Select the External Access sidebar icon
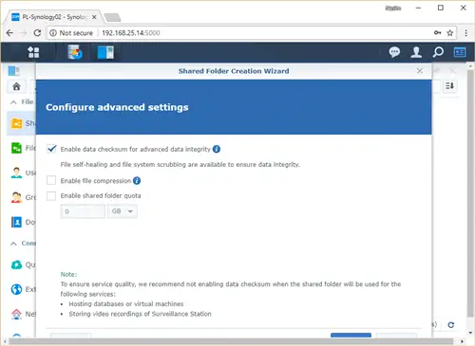The width and height of the screenshot is (475, 346). (16, 289)
